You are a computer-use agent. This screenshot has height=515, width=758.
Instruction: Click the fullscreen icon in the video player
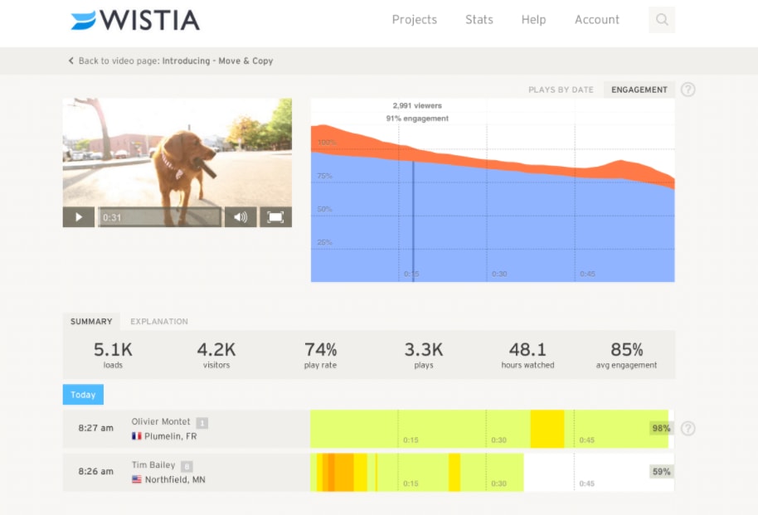tap(275, 216)
